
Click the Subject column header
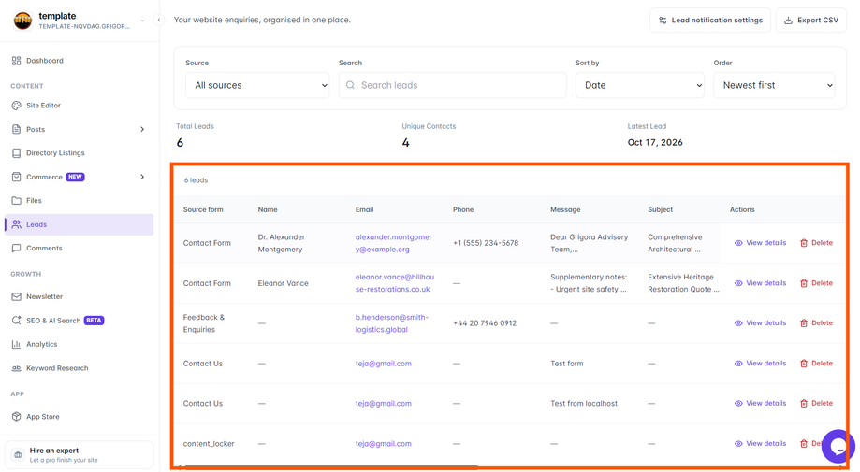[x=660, y=209]
